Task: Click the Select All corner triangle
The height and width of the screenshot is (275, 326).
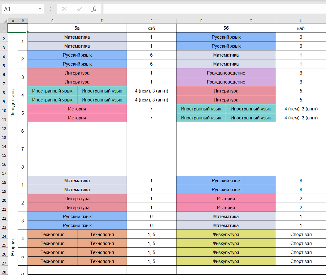Action: (5, 21)
